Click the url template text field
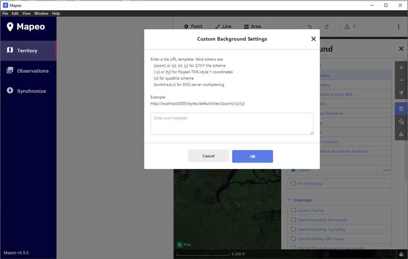This screenshot has height=259, width=408. coord(232,124)
